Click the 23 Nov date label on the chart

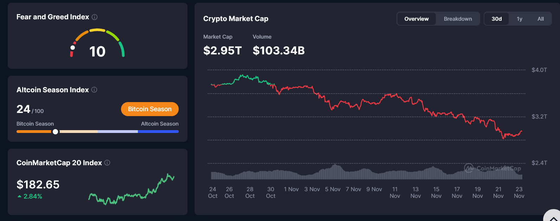(x=519, y=192)
